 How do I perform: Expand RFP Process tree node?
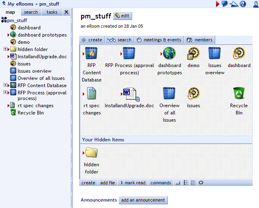click(6, 93)
